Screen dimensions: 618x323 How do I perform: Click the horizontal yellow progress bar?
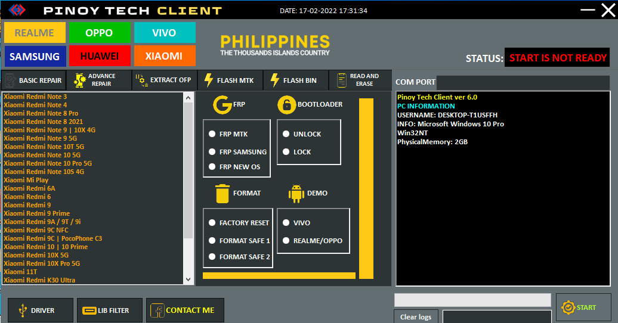279,276
